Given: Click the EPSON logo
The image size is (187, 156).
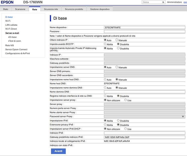Looking at the screenshot, I should pos(8,2).
